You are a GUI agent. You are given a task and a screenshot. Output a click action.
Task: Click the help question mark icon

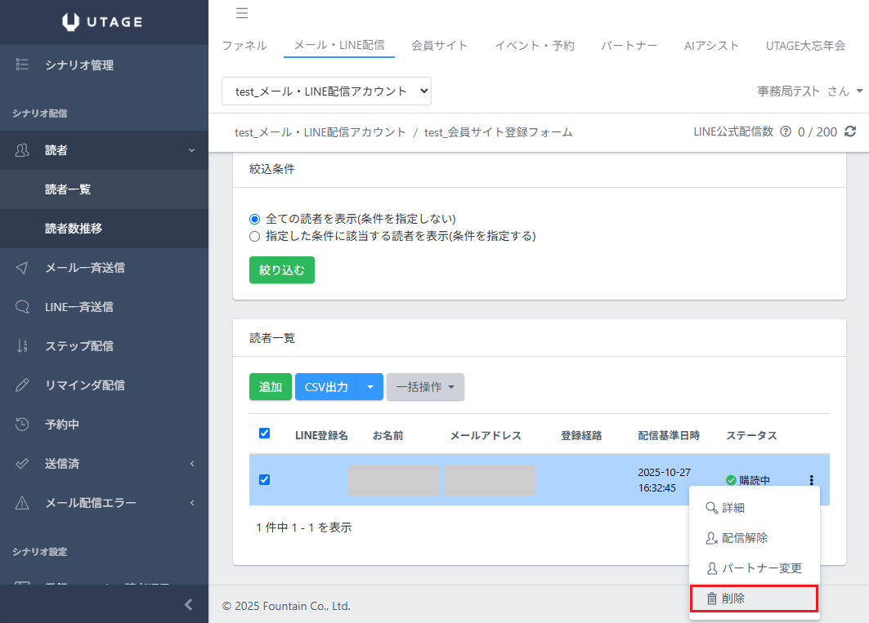coord(786,131)
